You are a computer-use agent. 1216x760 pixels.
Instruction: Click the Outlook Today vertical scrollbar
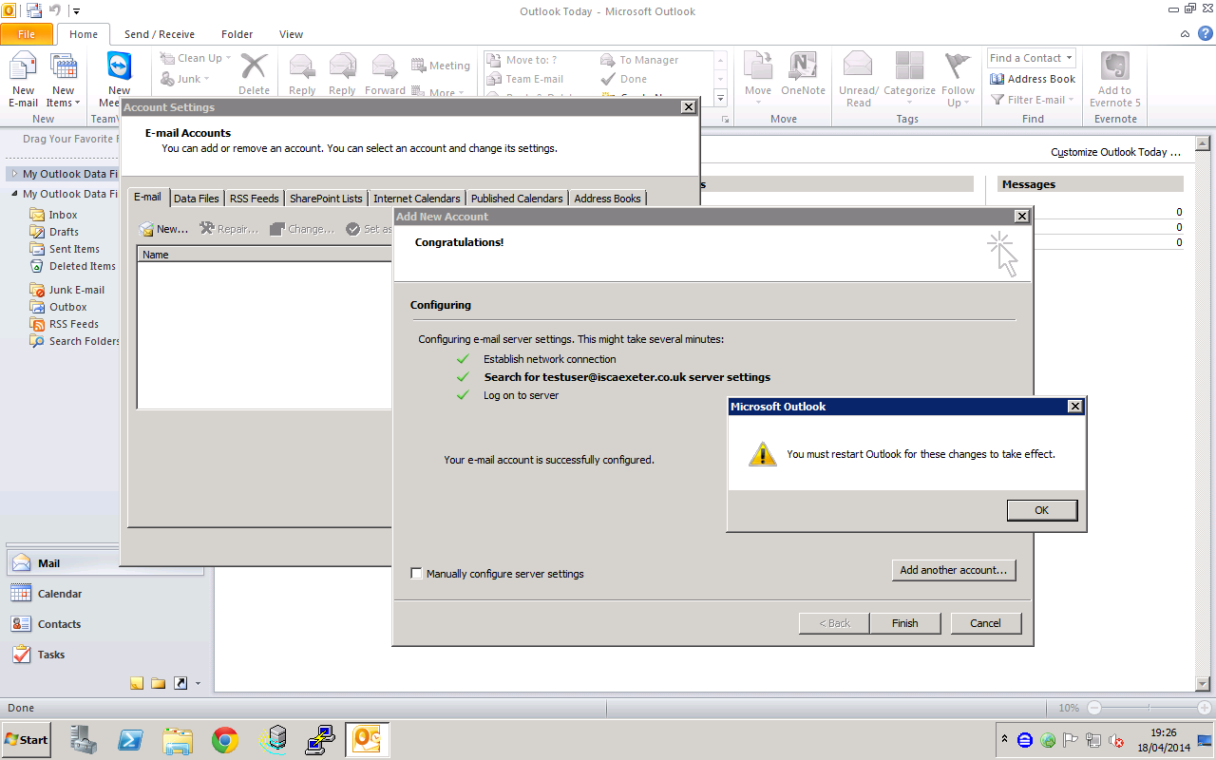(x=1202, y=413)
